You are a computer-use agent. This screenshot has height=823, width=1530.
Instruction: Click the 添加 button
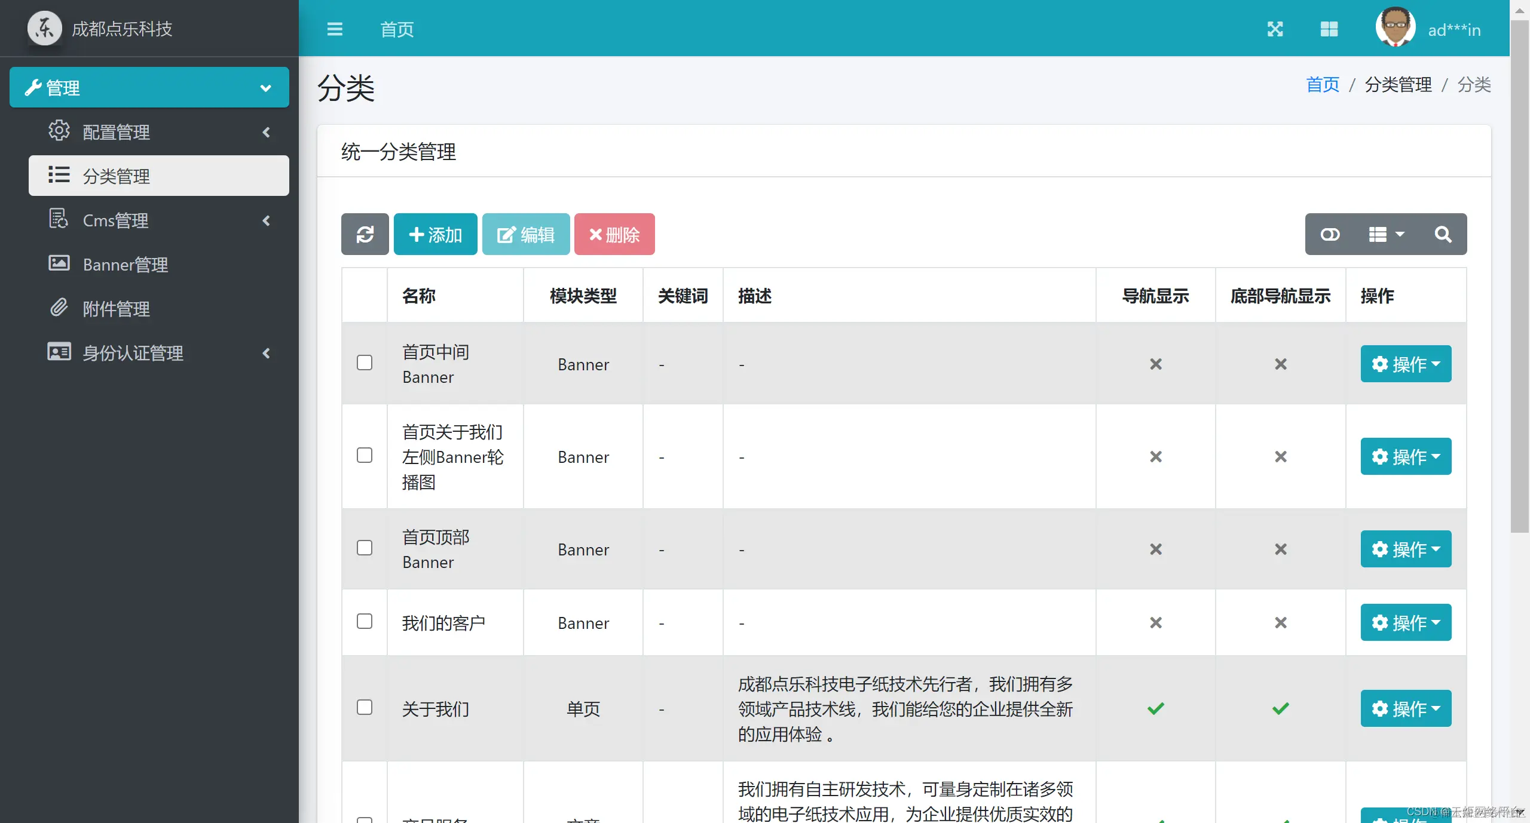(435, 234)
